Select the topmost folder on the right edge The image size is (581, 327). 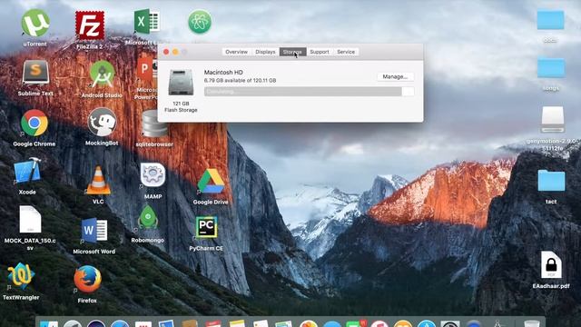pyautogui.click(x=551, y=20)
